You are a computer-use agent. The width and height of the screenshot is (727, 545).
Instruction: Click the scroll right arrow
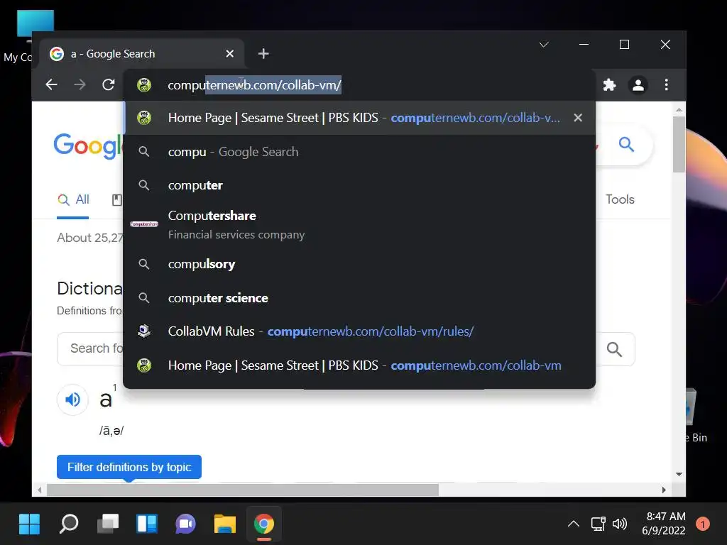coord(664,490)
